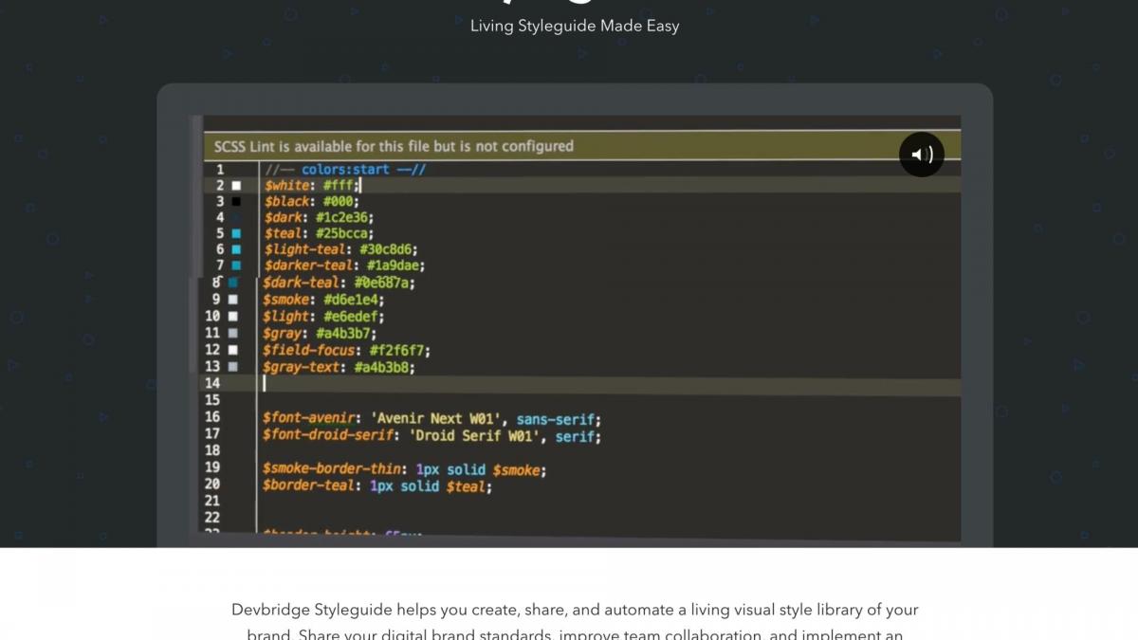Click the '$white: #fff;' code line
The height and width of the screenshot is (640, 1138).
click(312, 186)
